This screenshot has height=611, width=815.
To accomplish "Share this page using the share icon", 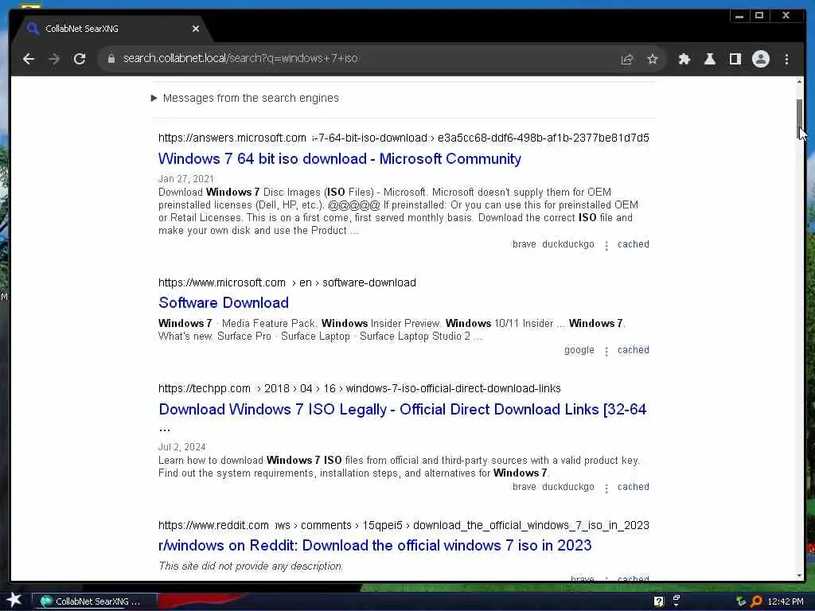I will [x=627, y=59].
